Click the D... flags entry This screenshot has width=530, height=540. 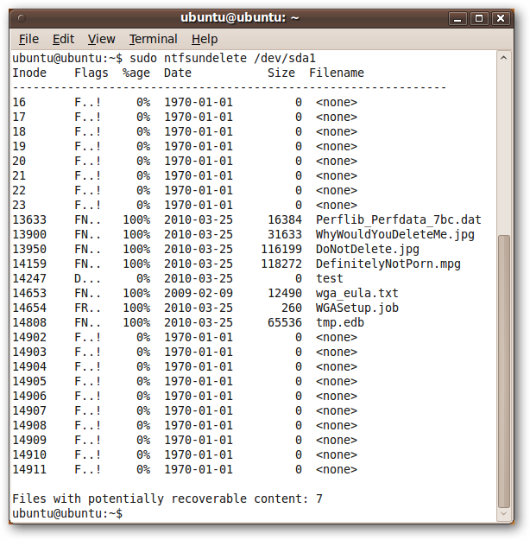pyautogui.click(x=88, y=278)
